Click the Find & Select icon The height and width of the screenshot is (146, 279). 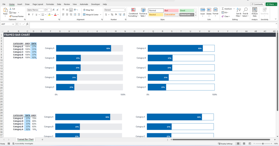point(245,12)
